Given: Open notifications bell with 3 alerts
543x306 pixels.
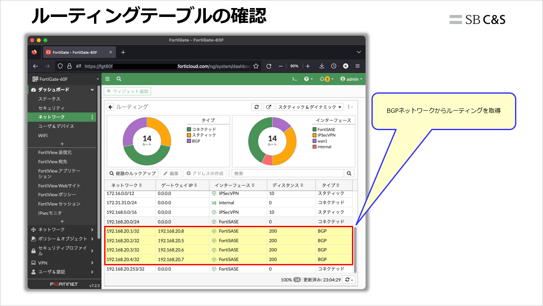Looking at the screenshot, I should (326, 79).
